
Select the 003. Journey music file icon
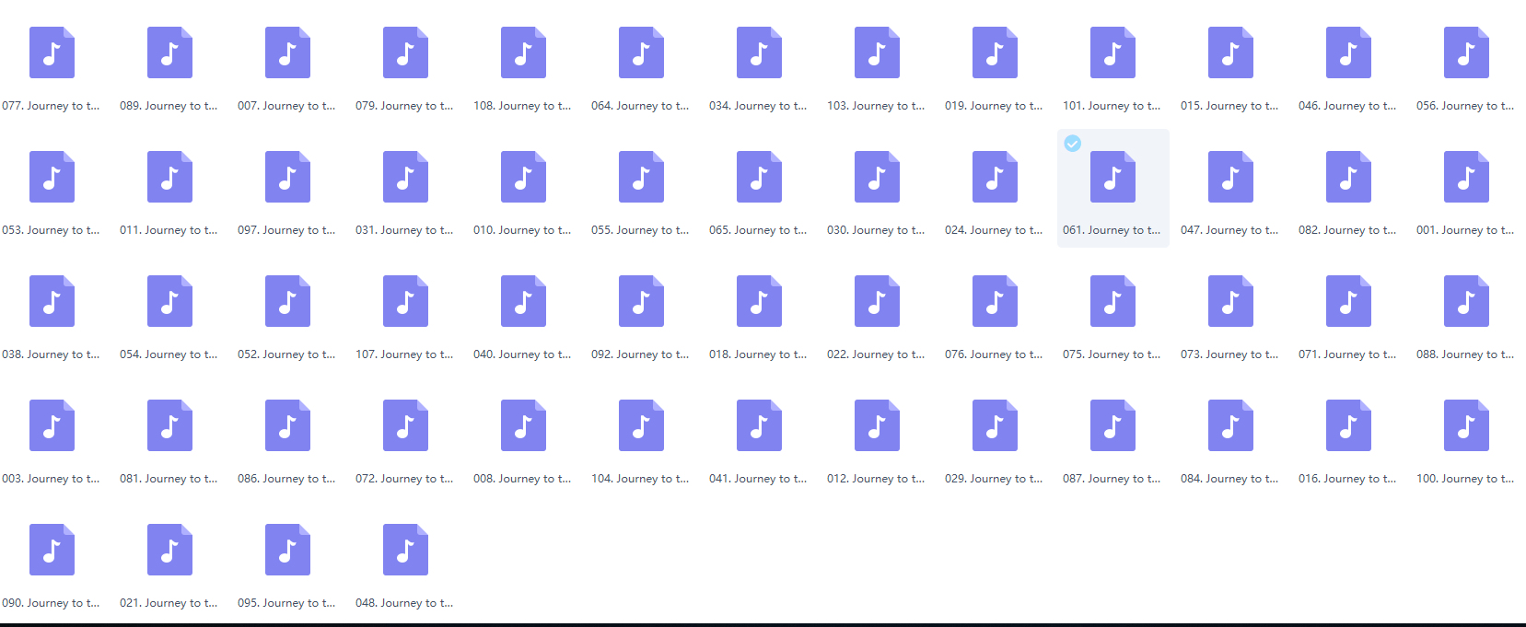point(52,425)
